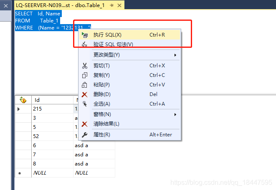The width and height of the screenshot is (276, 190).
Task: Click the Id column header
Action: [x=52, y=100]
